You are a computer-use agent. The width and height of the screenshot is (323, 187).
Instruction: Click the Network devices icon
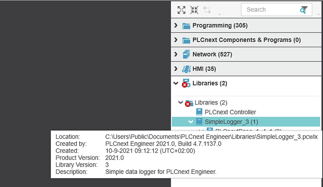pyautogui.click(x=186, y=55)
